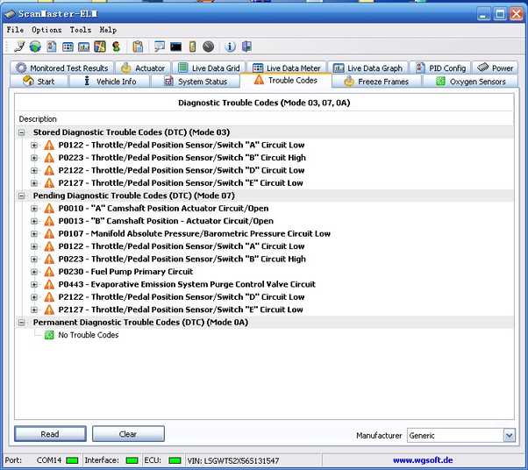Click the green ECU status indicator
Viewport: 528px width, 470px height.
click(175, 460)
